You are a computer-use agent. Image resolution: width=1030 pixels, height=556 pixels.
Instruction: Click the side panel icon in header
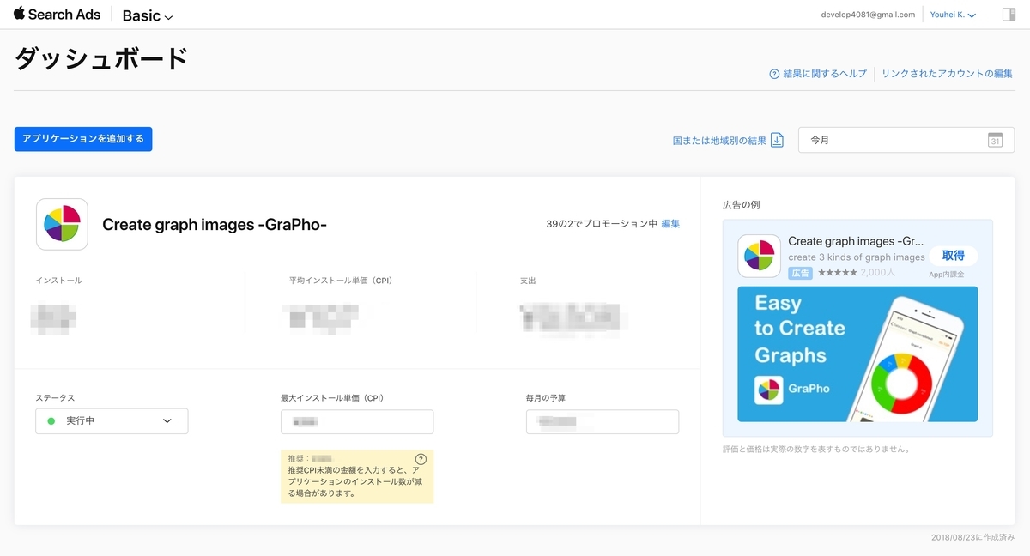[x=1009, y=15]
